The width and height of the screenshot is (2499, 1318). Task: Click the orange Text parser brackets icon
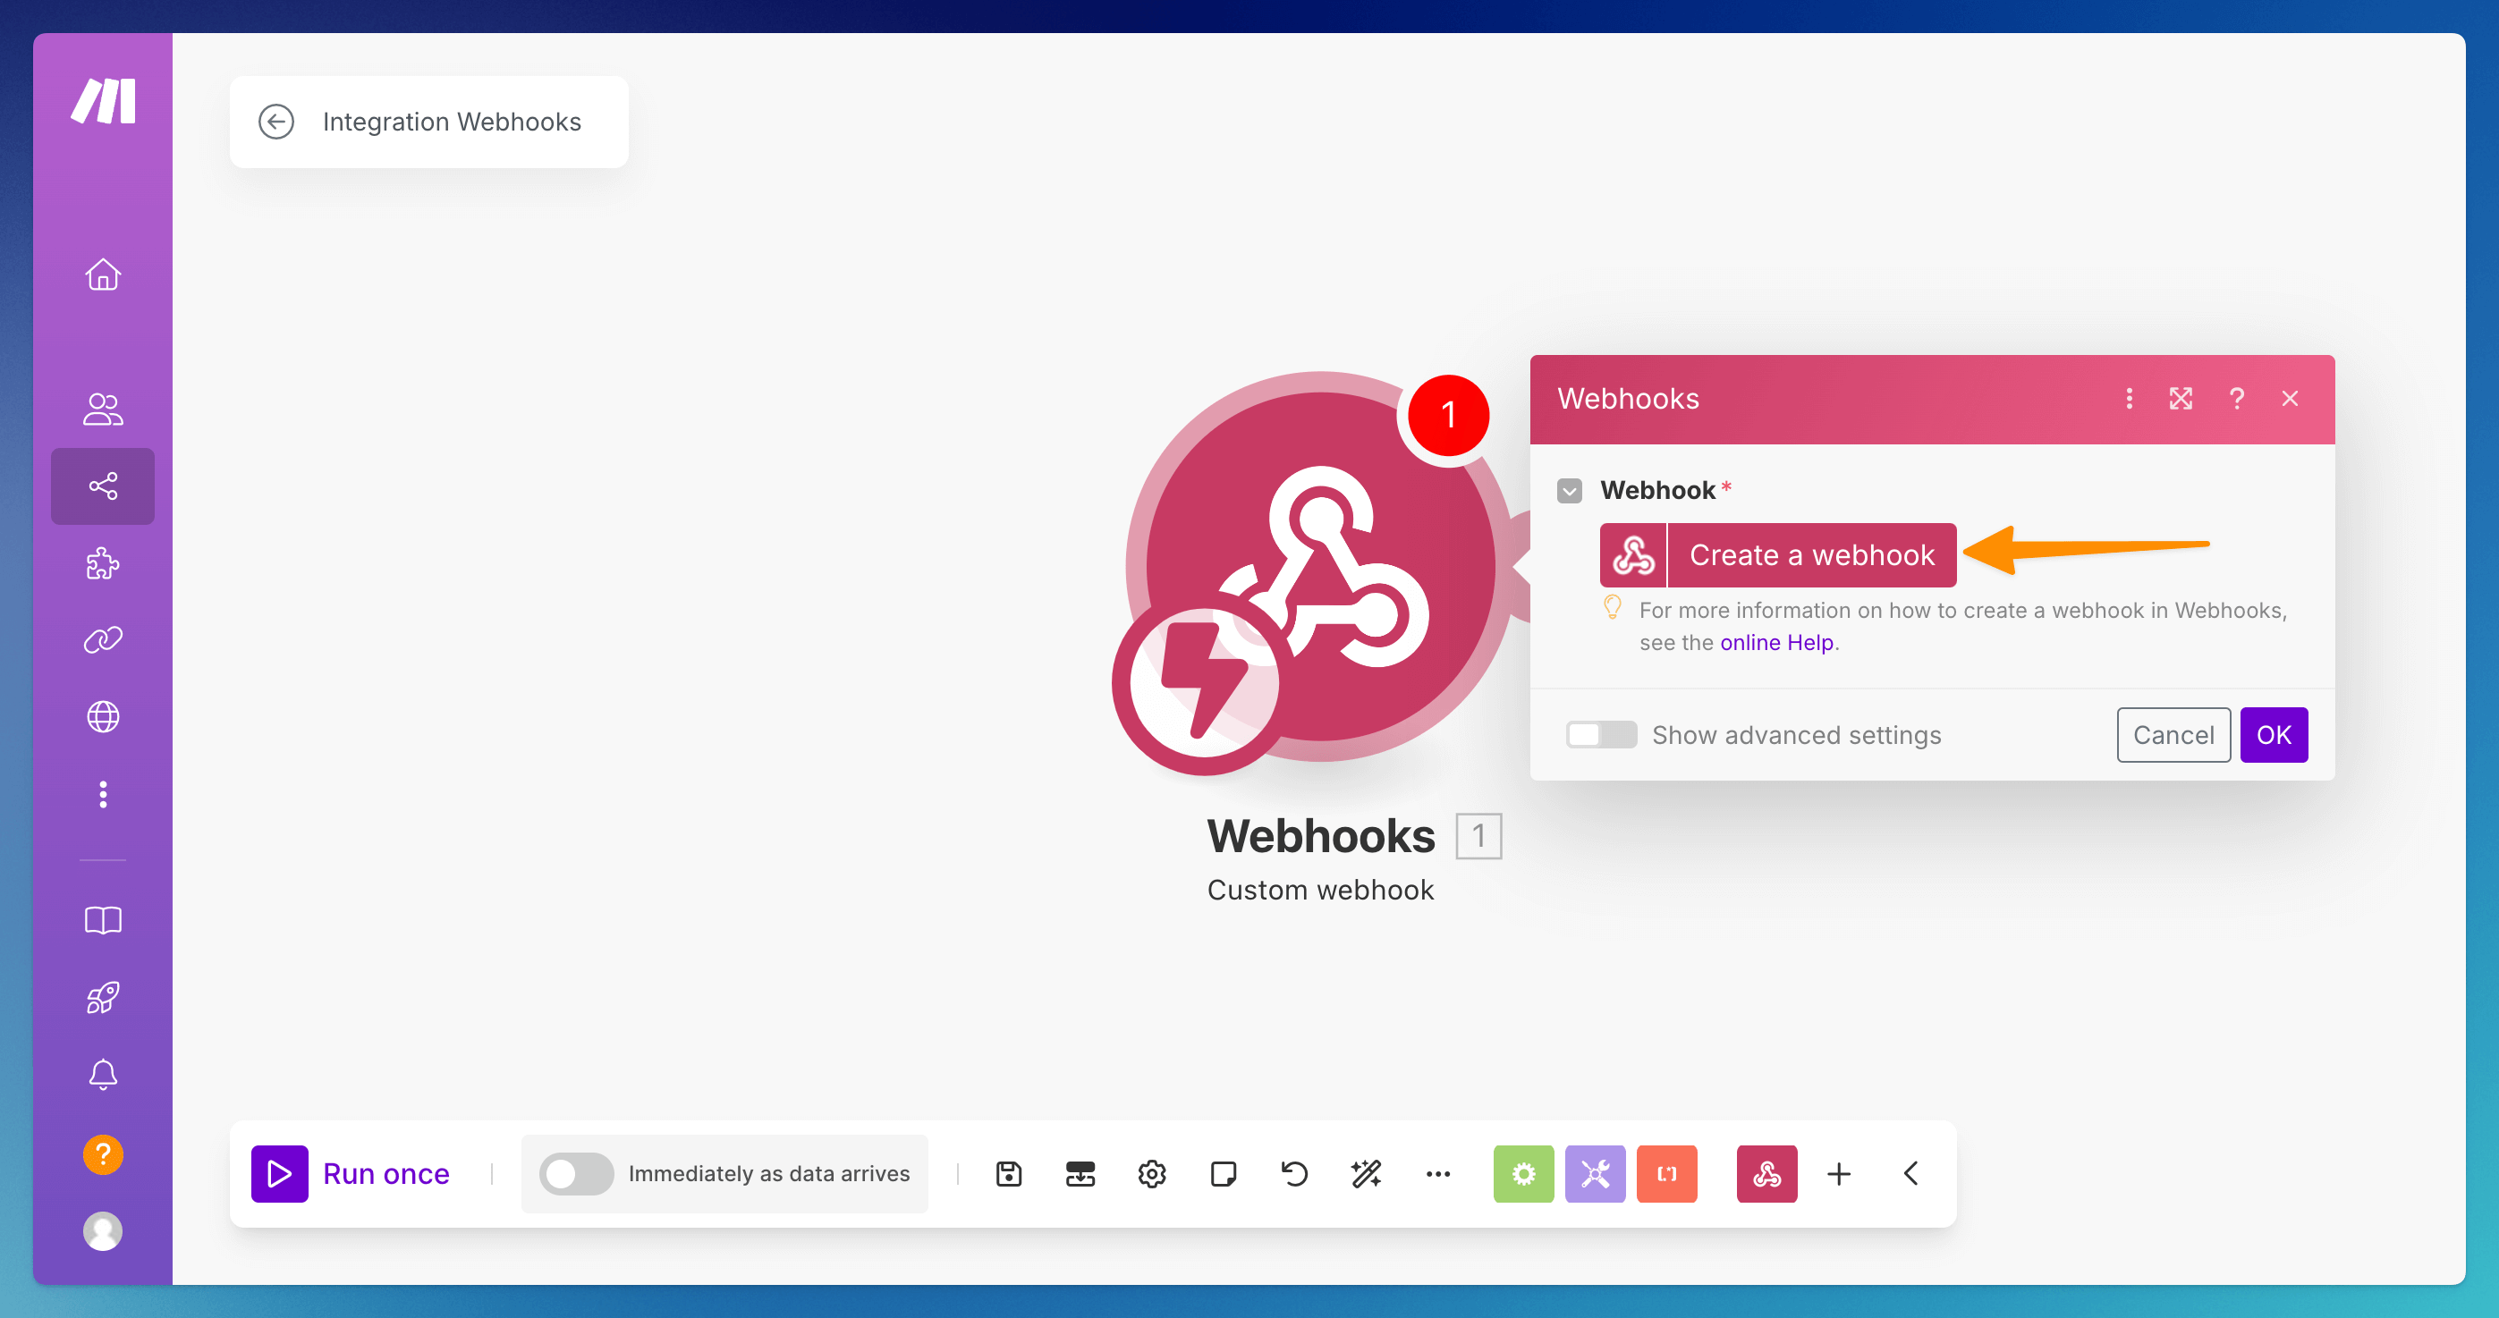1666,1173
